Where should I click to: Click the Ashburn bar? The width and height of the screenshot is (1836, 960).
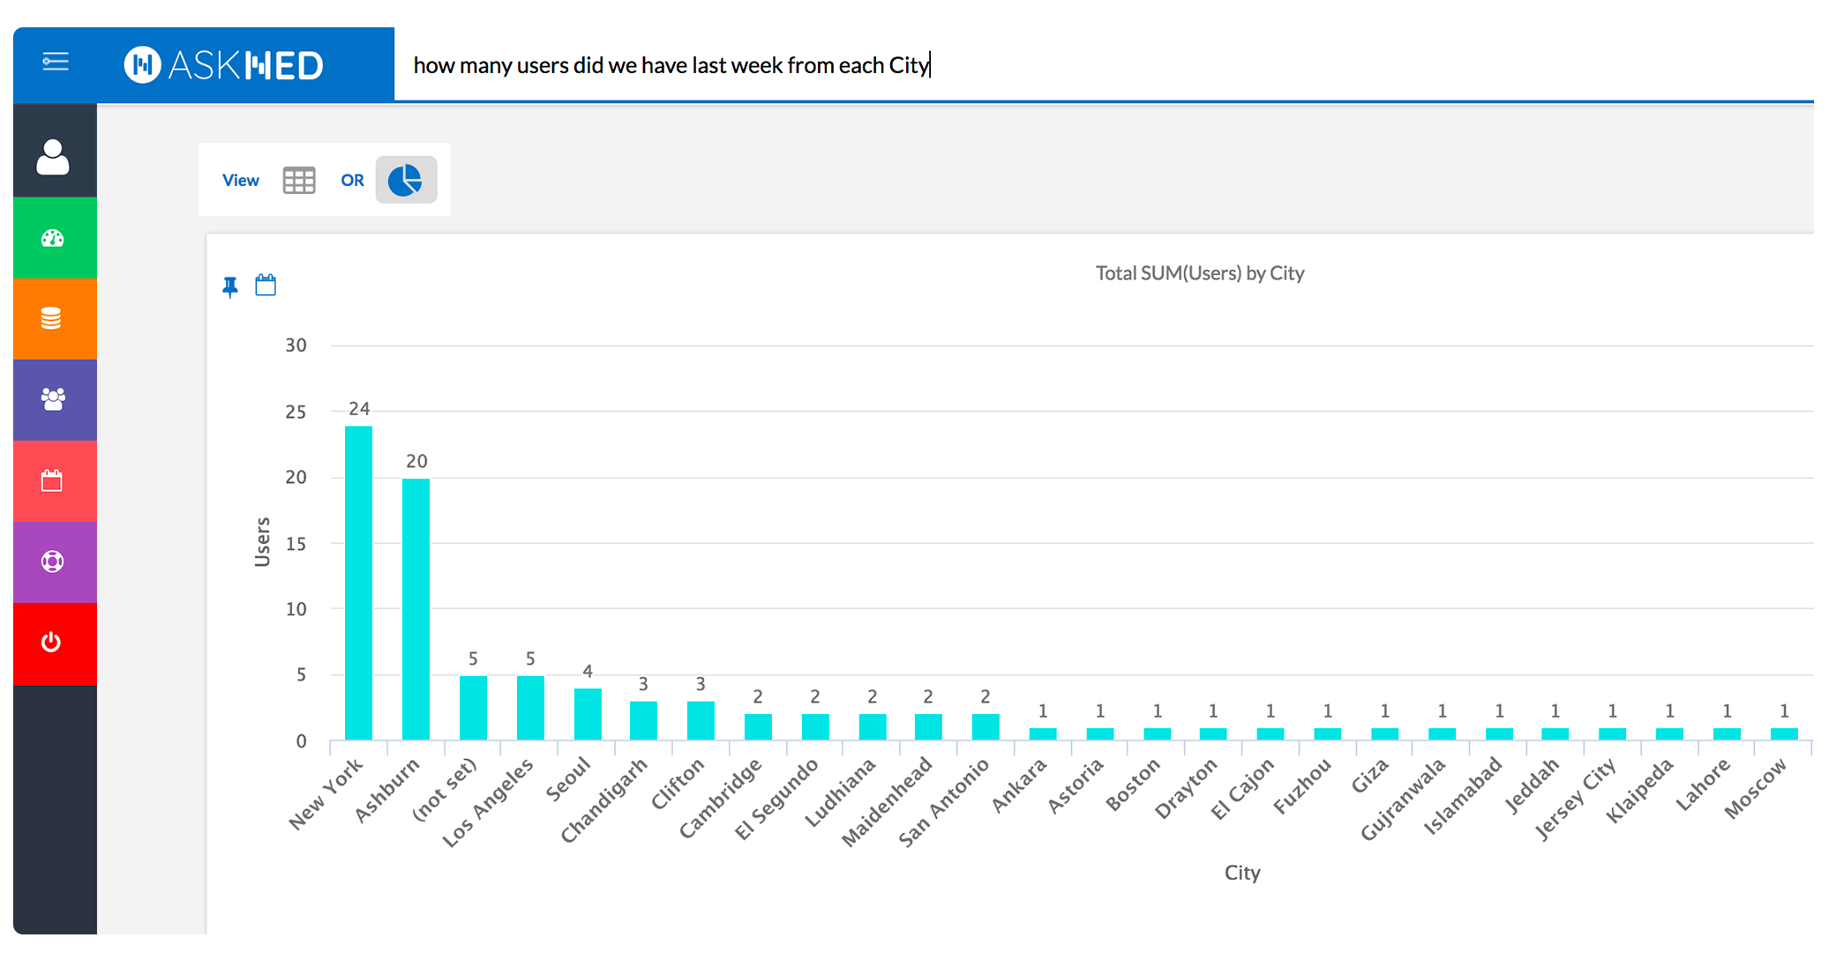[416, 608]
